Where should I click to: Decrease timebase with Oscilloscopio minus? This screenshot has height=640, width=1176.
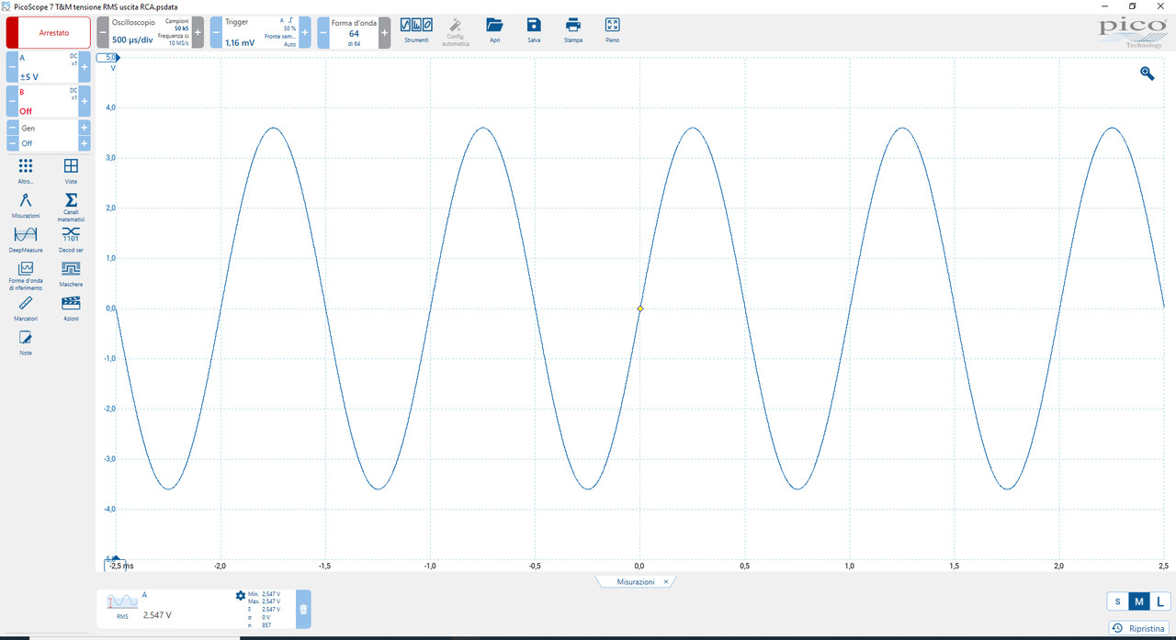pos(103,32)
